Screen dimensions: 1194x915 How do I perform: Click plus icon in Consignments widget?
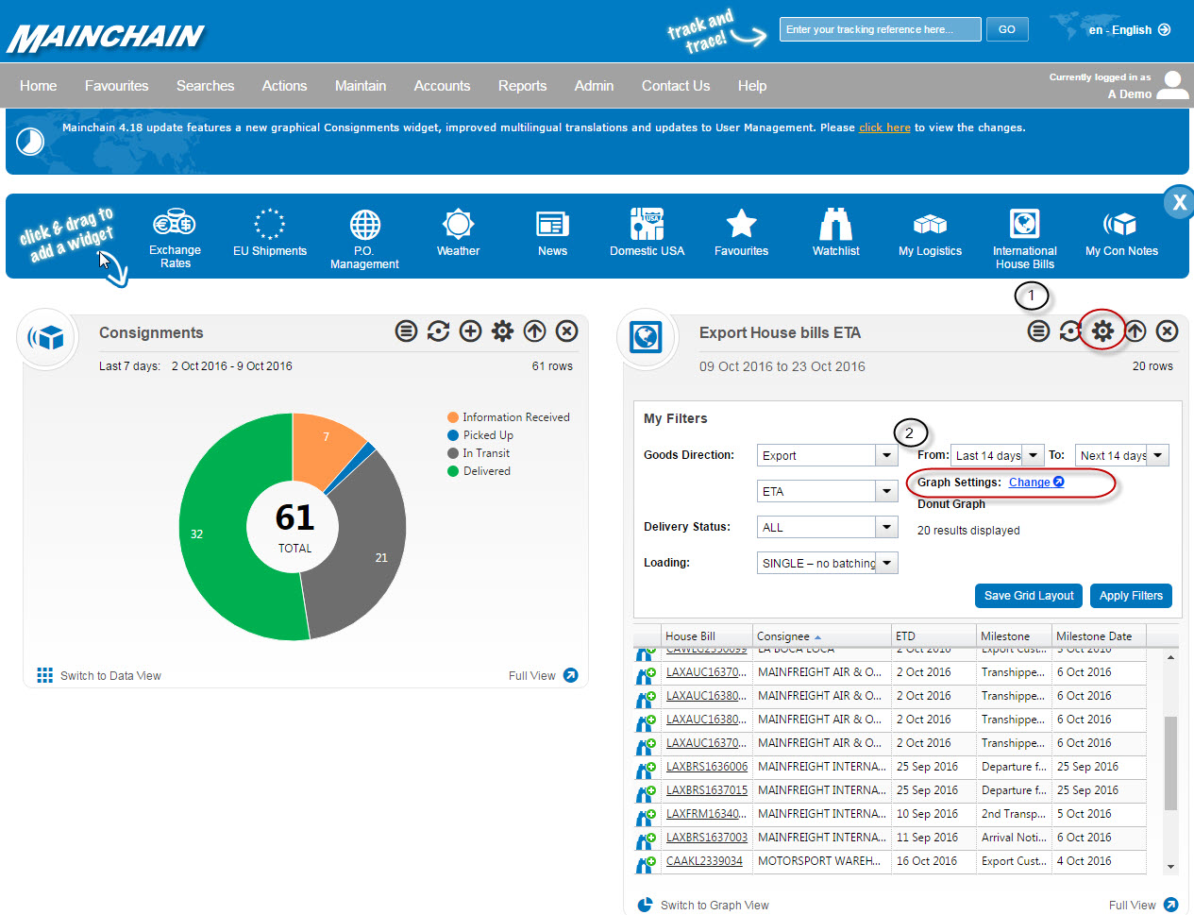470,330
